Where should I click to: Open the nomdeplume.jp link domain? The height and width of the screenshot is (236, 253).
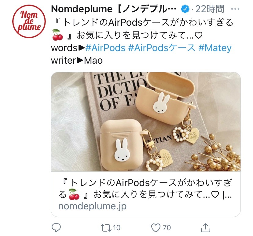[x=92, y=206]
